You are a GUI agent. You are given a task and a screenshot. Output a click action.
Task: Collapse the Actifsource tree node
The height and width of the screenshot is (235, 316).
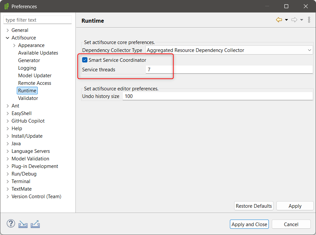click(8, 38)
